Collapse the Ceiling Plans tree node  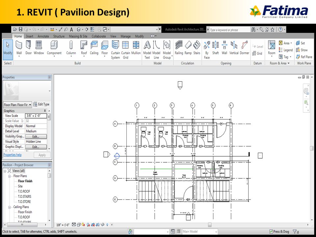pyautogui.click(x=9, y=207)
